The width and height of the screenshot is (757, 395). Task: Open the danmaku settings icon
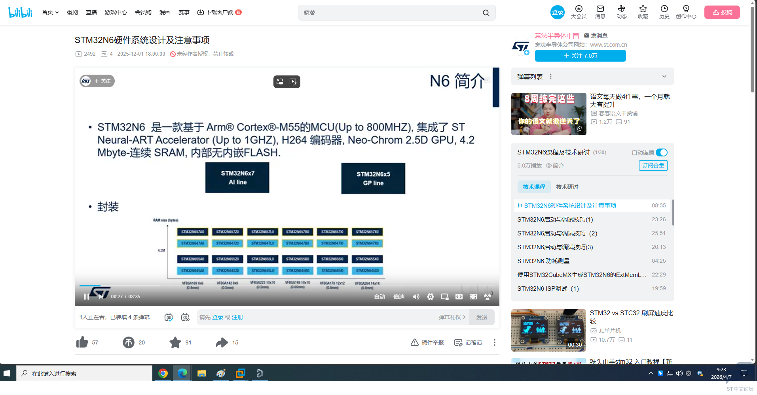coord(185,317)
